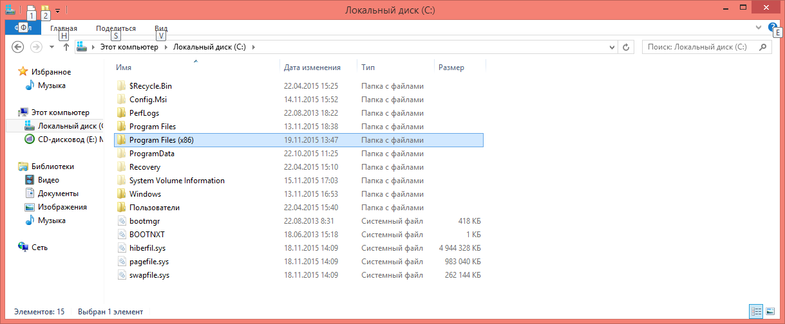Viewport: 785px width, 324px height.
Task: Click the hiberfil.sys file icon
Action: point(120,248)
